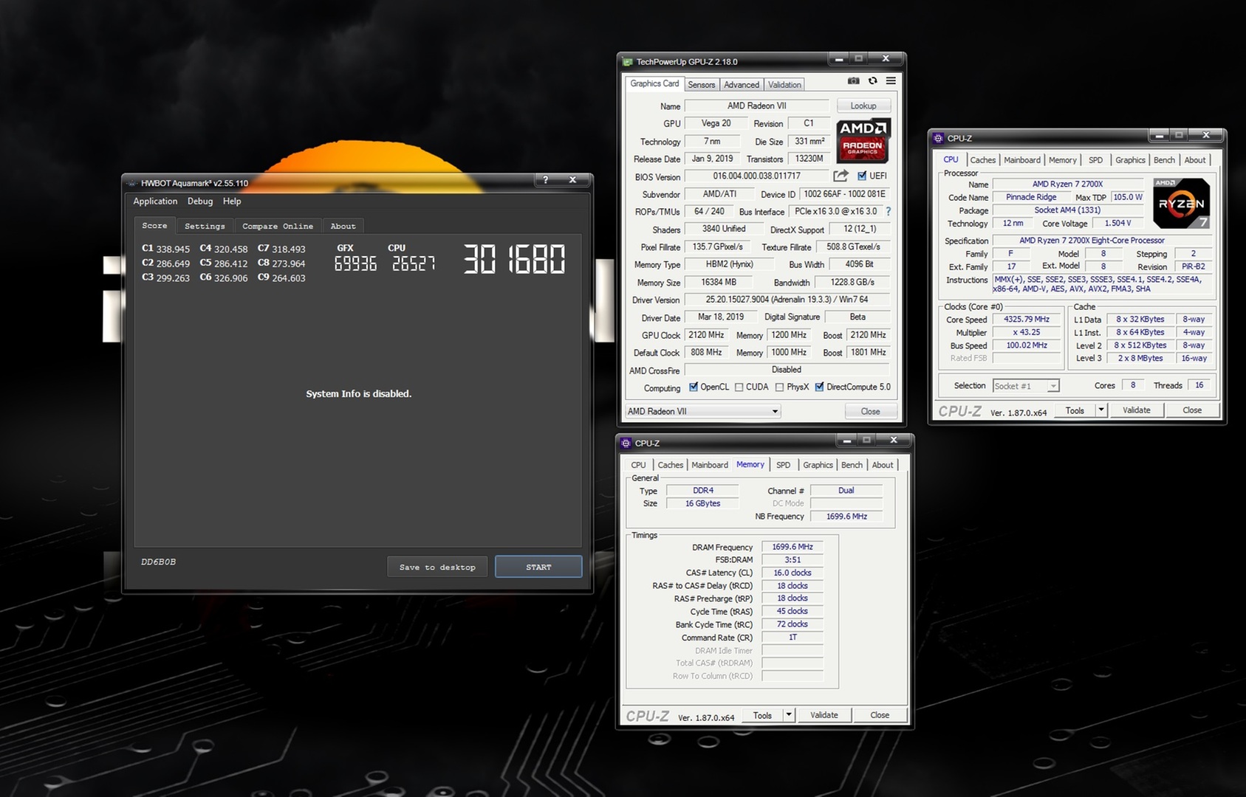Click the Lookup button in GPU-Z
The width and height of the screenshot is (1246, 797).
click(x=863, y=106)
